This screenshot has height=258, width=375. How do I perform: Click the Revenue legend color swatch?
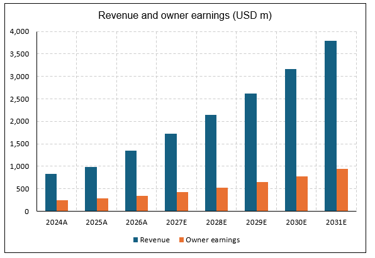(136, 240)
